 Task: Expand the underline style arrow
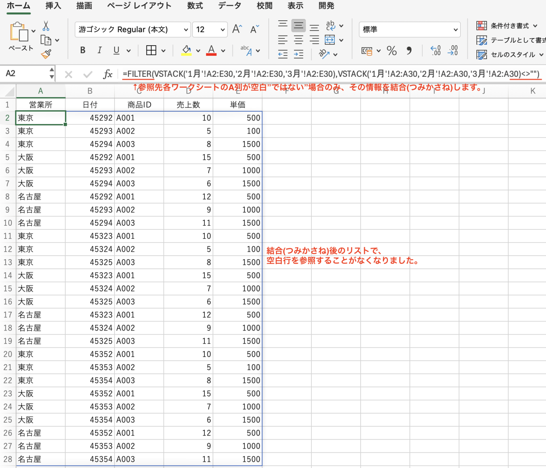129,51
